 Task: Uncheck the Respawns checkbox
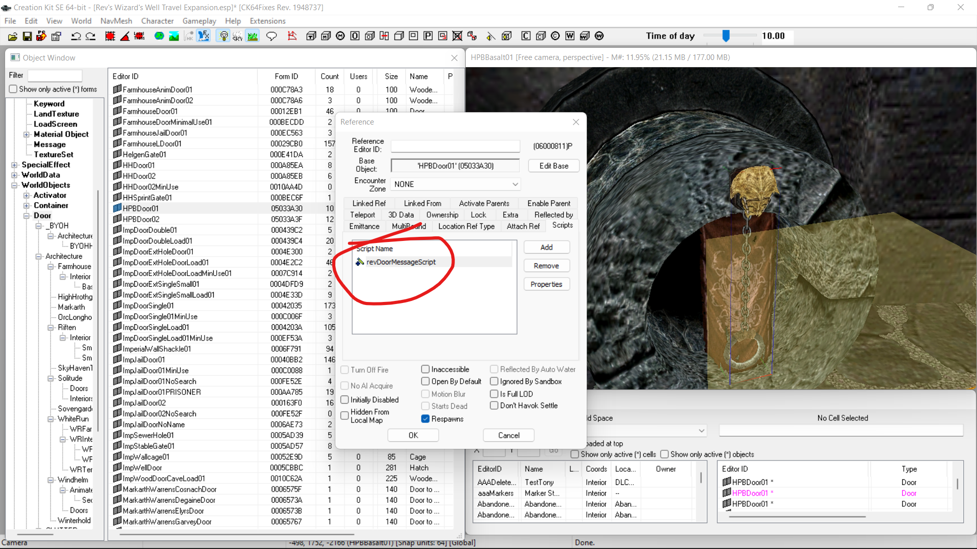point(425,419)
